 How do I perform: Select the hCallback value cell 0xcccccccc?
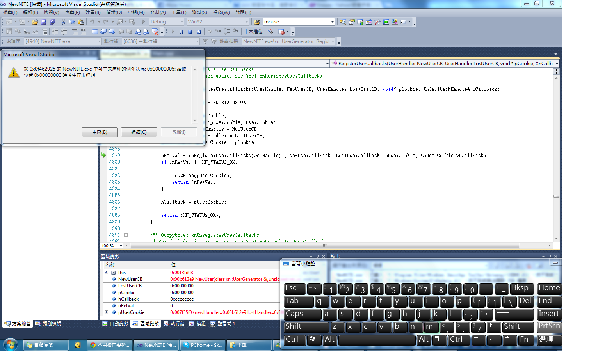point(224,299)
